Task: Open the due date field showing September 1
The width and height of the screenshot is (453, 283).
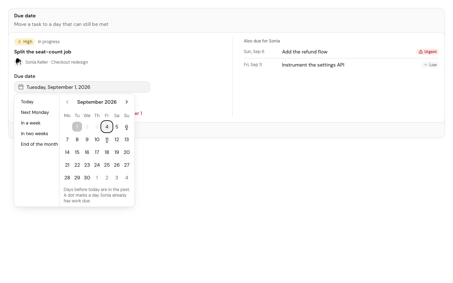Action: tap(82, 87)
